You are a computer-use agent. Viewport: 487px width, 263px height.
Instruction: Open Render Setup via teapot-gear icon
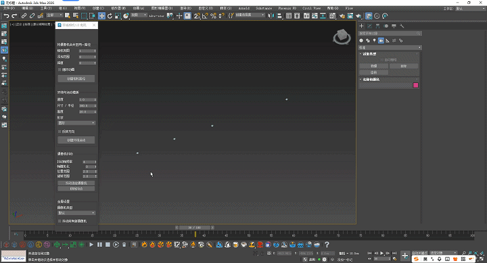[342, 16]
